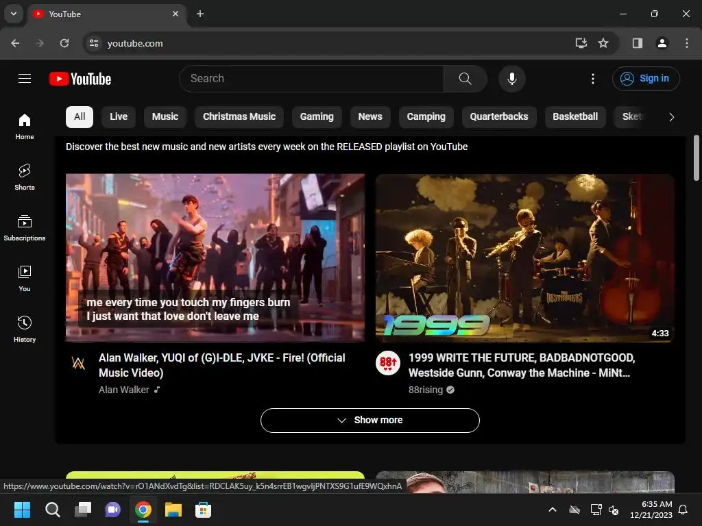Open the Chrome three-dot menu
702x526 pixels.
coord(687,43)
